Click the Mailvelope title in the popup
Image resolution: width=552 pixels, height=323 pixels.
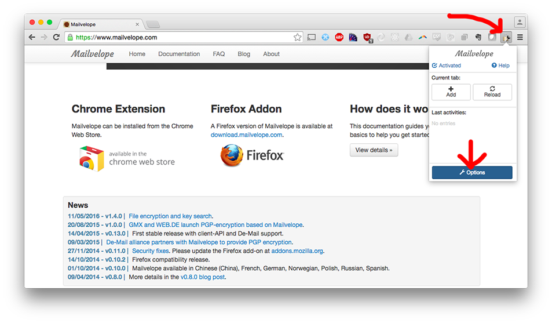[474, 53]
